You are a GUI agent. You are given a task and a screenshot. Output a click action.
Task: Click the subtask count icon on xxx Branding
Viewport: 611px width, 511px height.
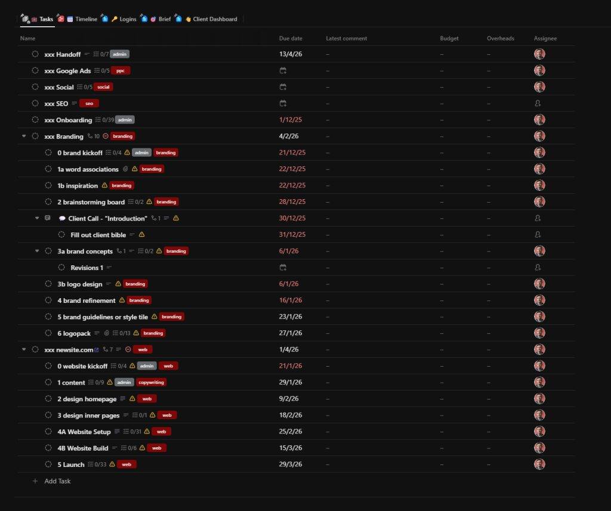pyautogui.click(x=91, y=136)
